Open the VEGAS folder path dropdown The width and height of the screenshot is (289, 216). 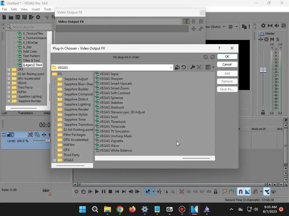[171, 67]
